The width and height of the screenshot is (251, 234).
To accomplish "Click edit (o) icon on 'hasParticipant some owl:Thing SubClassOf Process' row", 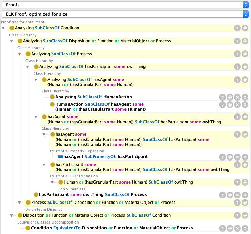I will pyautogui.click(x=245, y=195).
